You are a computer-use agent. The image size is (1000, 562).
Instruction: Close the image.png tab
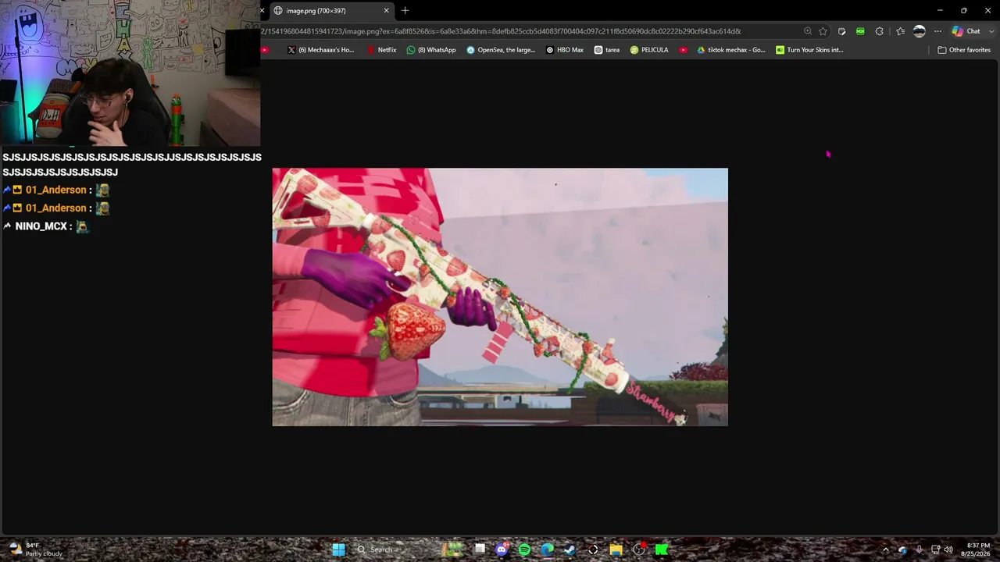coord(386,11)
